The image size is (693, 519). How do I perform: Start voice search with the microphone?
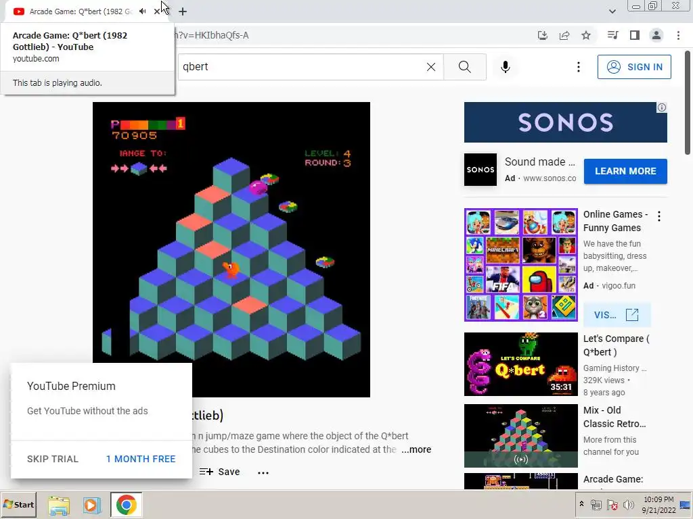click(506, 67)
